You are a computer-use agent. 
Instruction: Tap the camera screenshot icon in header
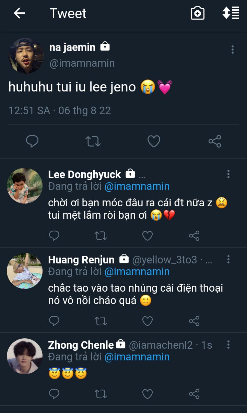198,13
